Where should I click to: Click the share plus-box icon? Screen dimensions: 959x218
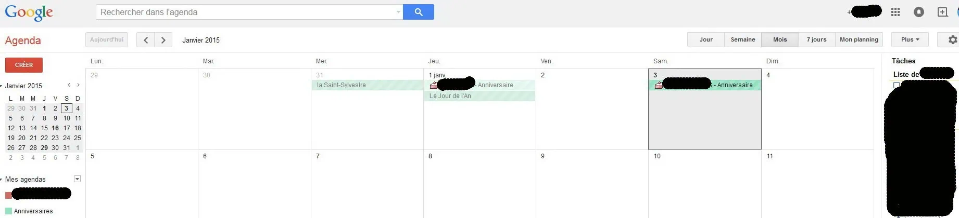pos(942,12)
